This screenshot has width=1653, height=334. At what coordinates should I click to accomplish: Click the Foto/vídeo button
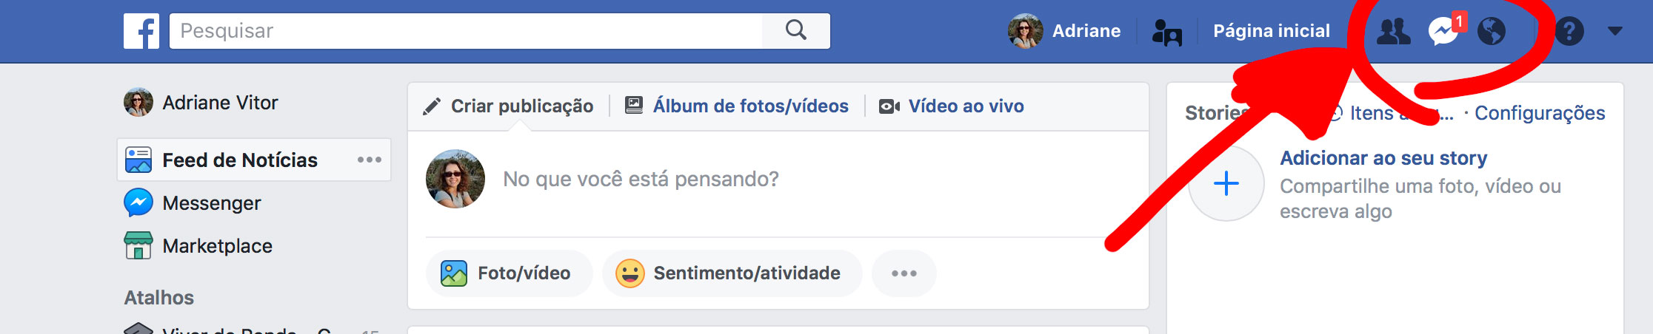point(509,273)
